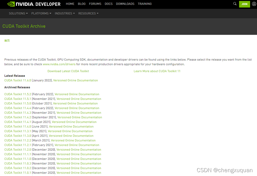The width and height of the screenshot is (257, 176).
Task: Click Learn More about CUDA Toolkit 11
Action: [157, 71]
